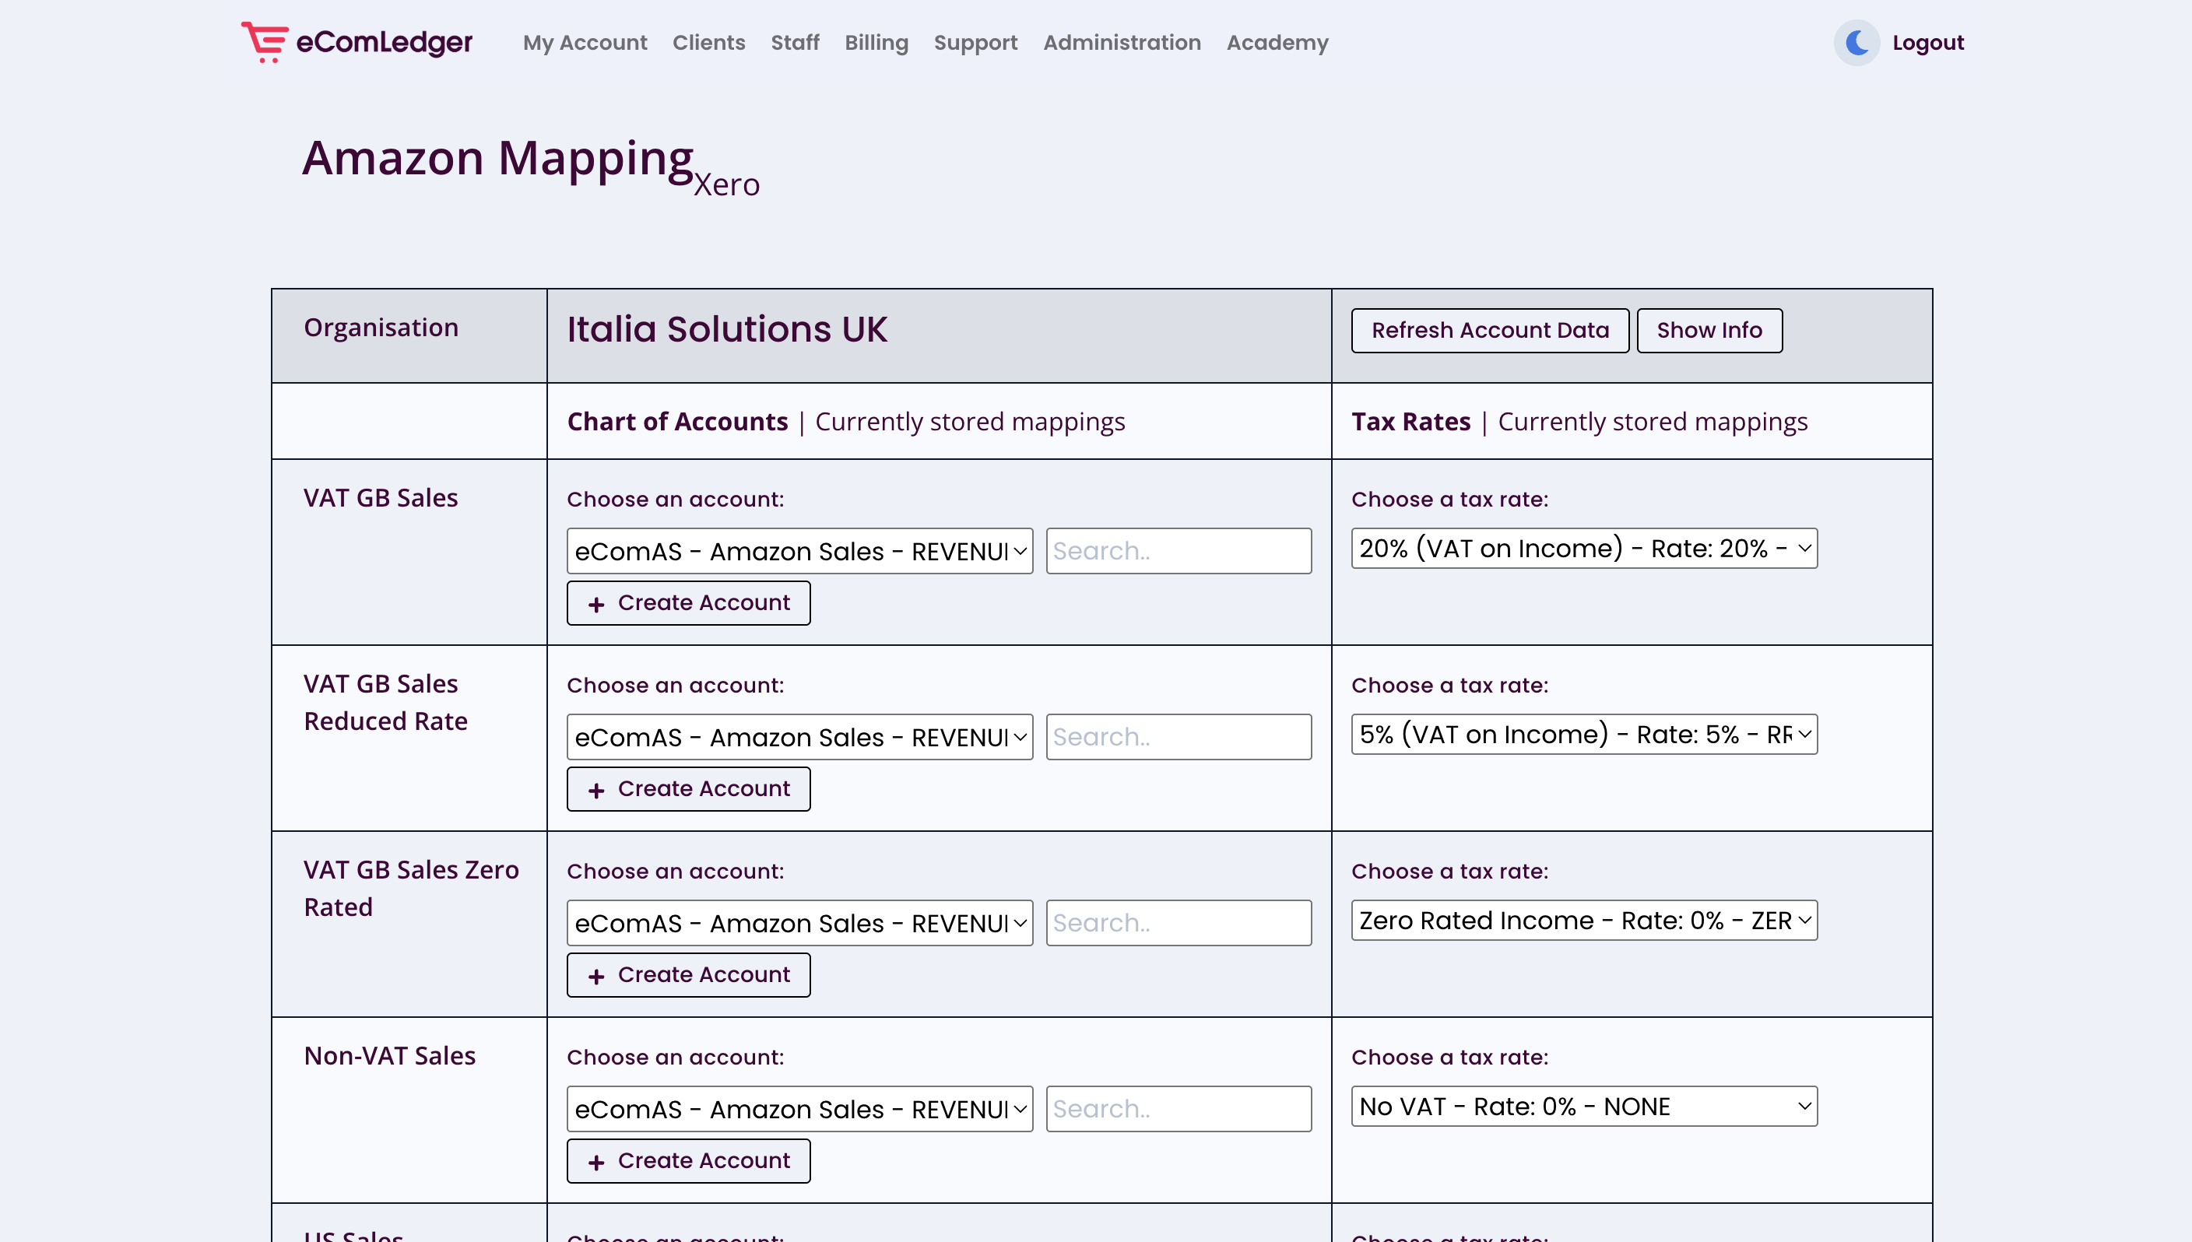Open Non-VAT Sales account dropdown

(x=799, y=1109)
